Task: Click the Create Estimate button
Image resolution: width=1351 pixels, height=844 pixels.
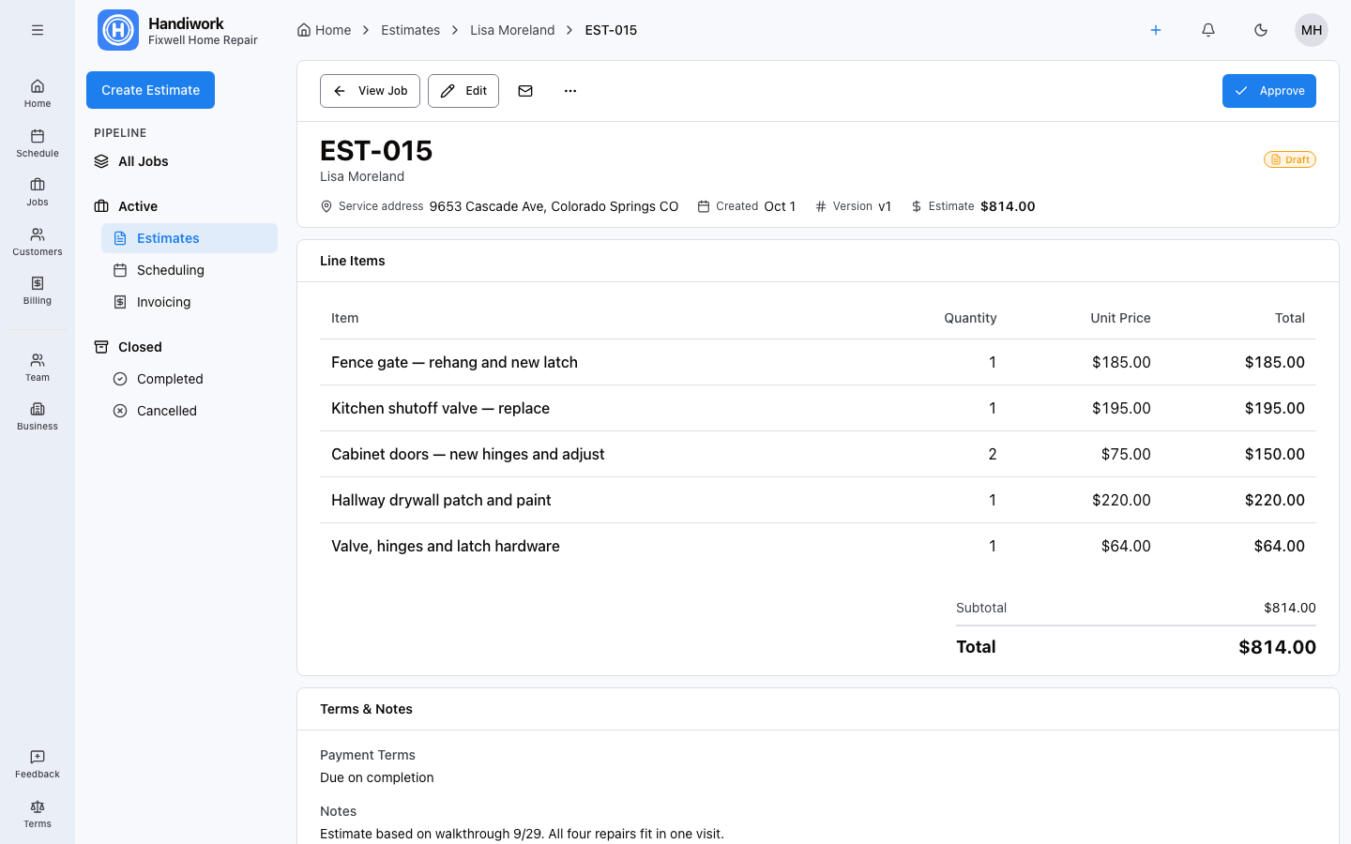Action: coord(150,90)
